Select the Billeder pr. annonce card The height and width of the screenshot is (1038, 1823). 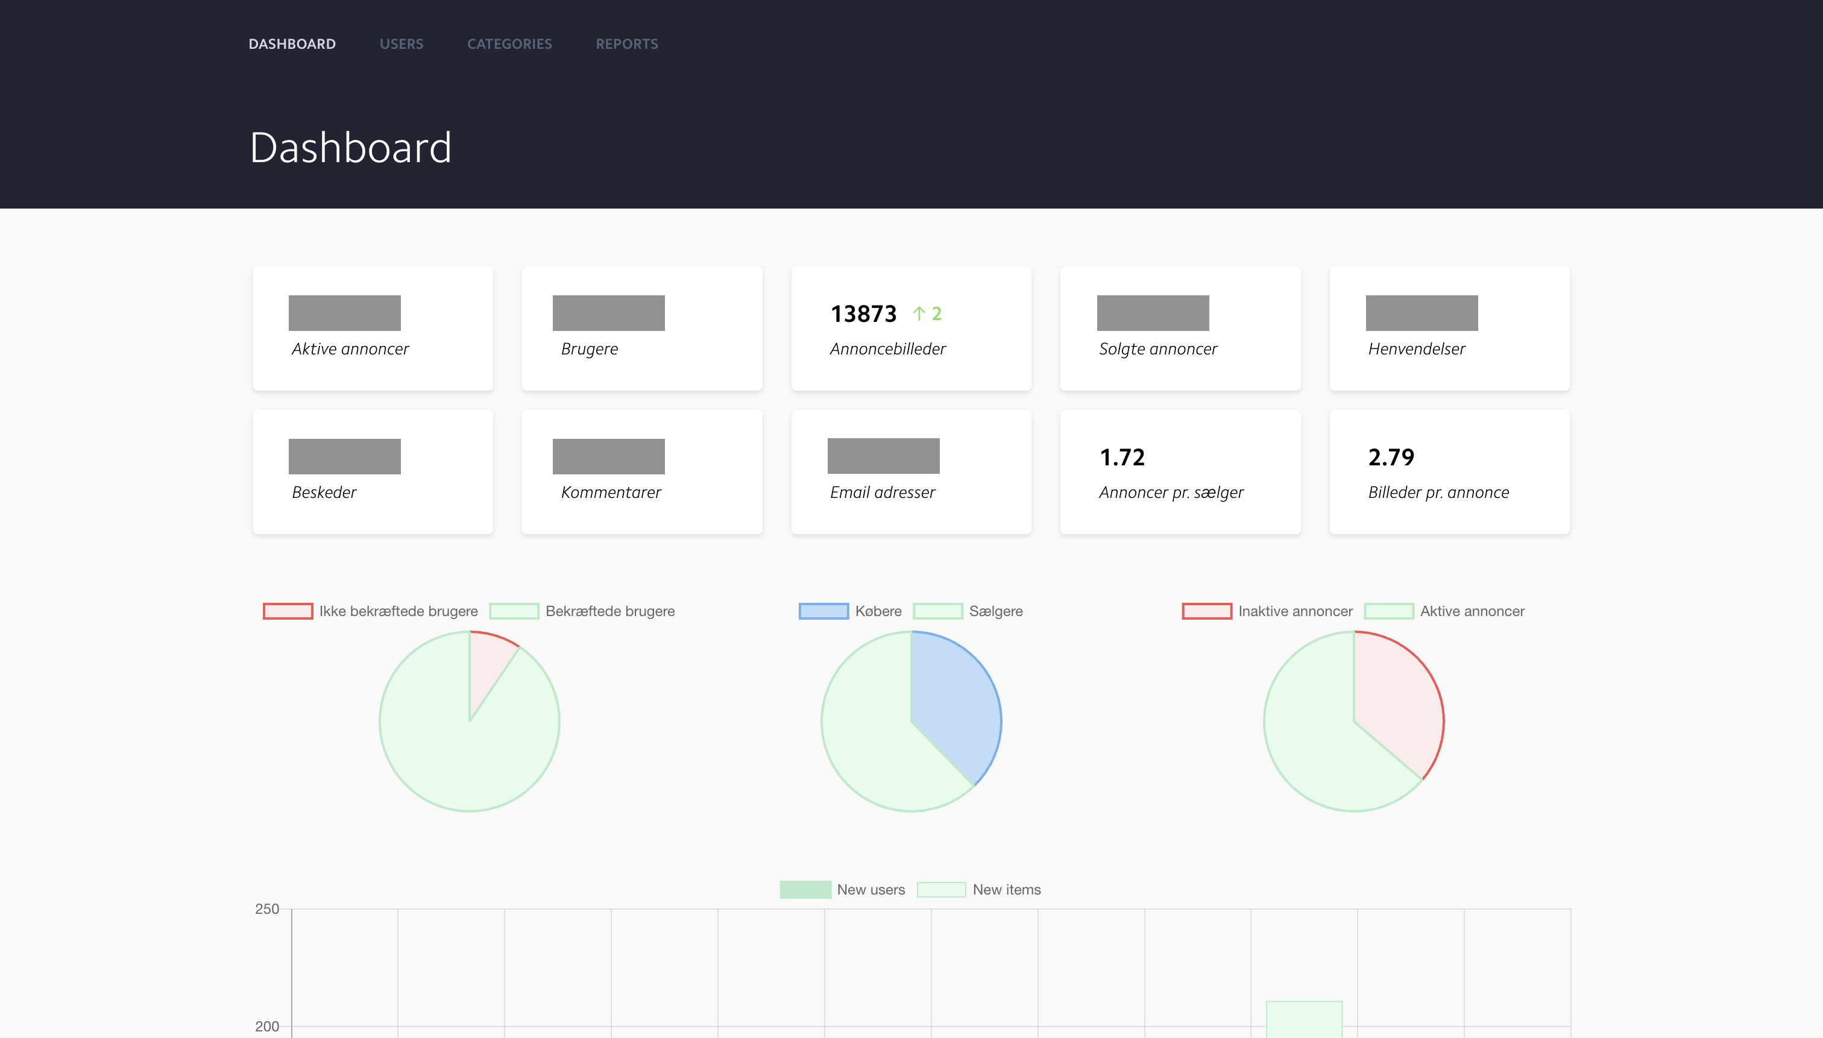[x=1449, y=472]
